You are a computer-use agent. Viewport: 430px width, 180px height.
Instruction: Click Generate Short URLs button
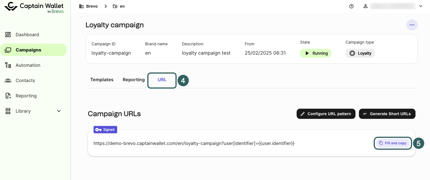click(387, 114)
